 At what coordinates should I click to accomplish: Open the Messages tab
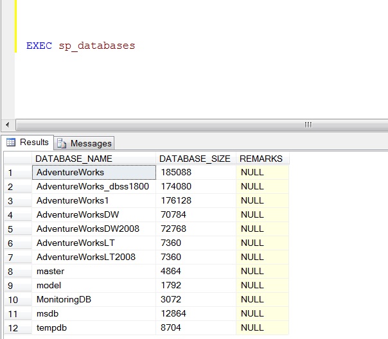(84, 143)
